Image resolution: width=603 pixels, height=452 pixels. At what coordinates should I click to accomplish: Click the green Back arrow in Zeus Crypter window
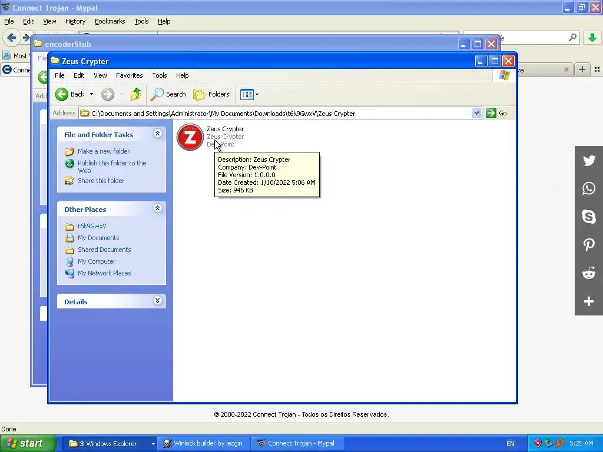(x=61, y=94)
